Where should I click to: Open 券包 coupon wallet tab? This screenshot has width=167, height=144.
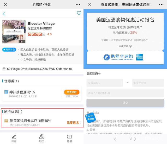tap(69, 139)
